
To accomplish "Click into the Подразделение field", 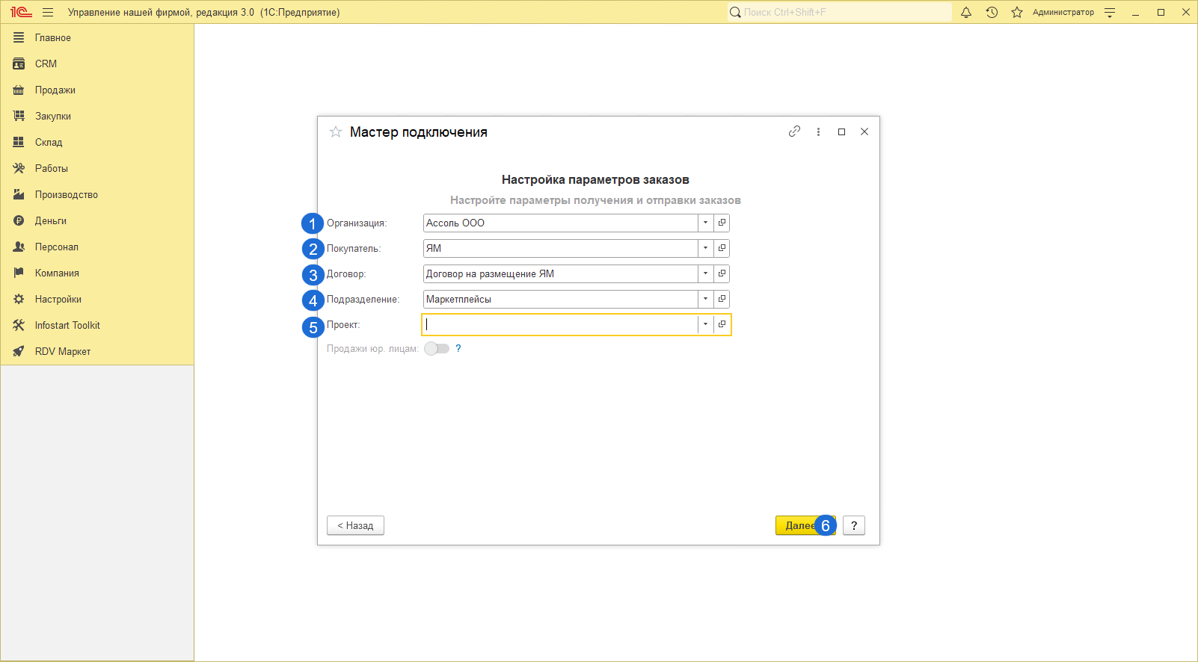I will [x=560, y=299].
